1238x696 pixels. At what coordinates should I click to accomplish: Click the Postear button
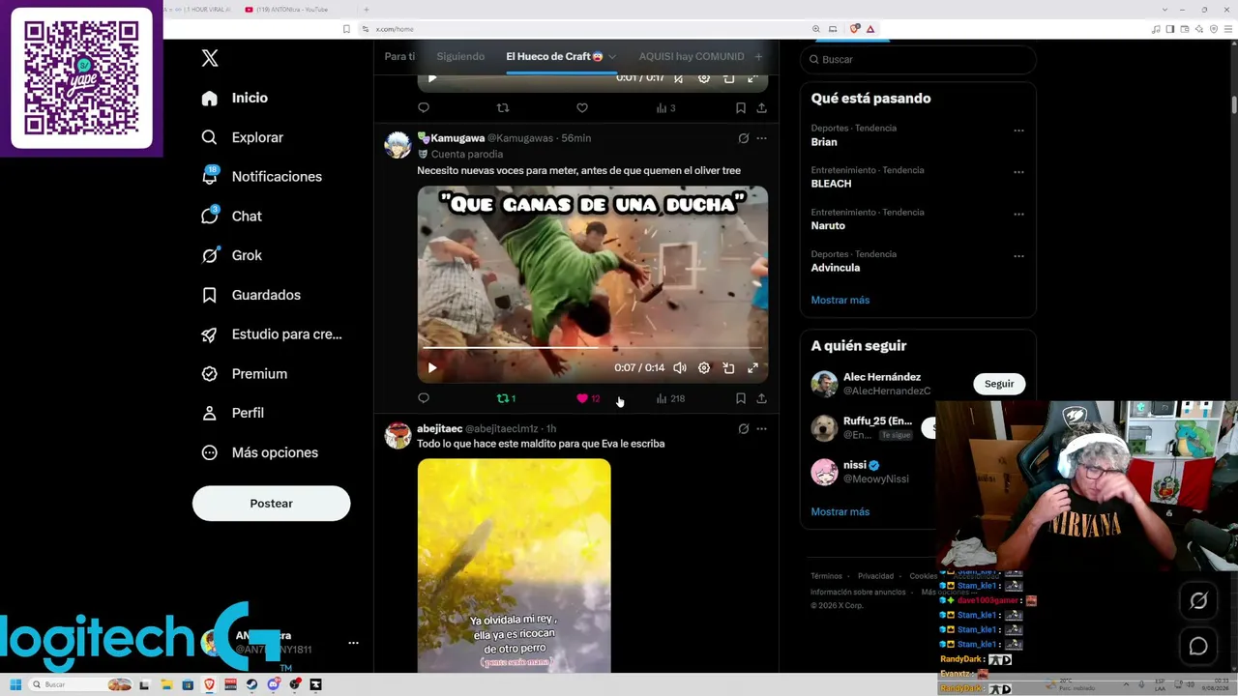pyautogui.click(x=271, y=504)
